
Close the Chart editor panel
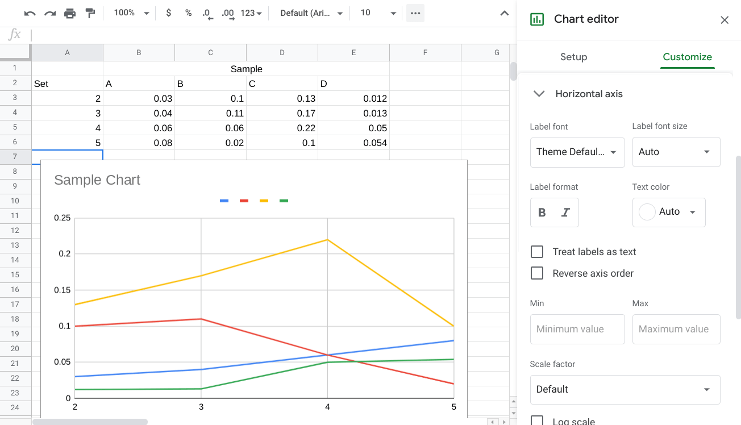[725, 20]
